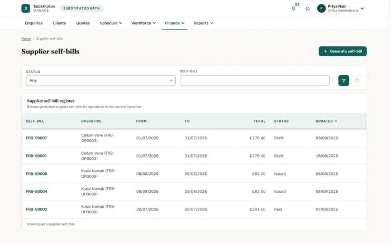
Task: Click the home icon in header
Action: pos(307,8)
